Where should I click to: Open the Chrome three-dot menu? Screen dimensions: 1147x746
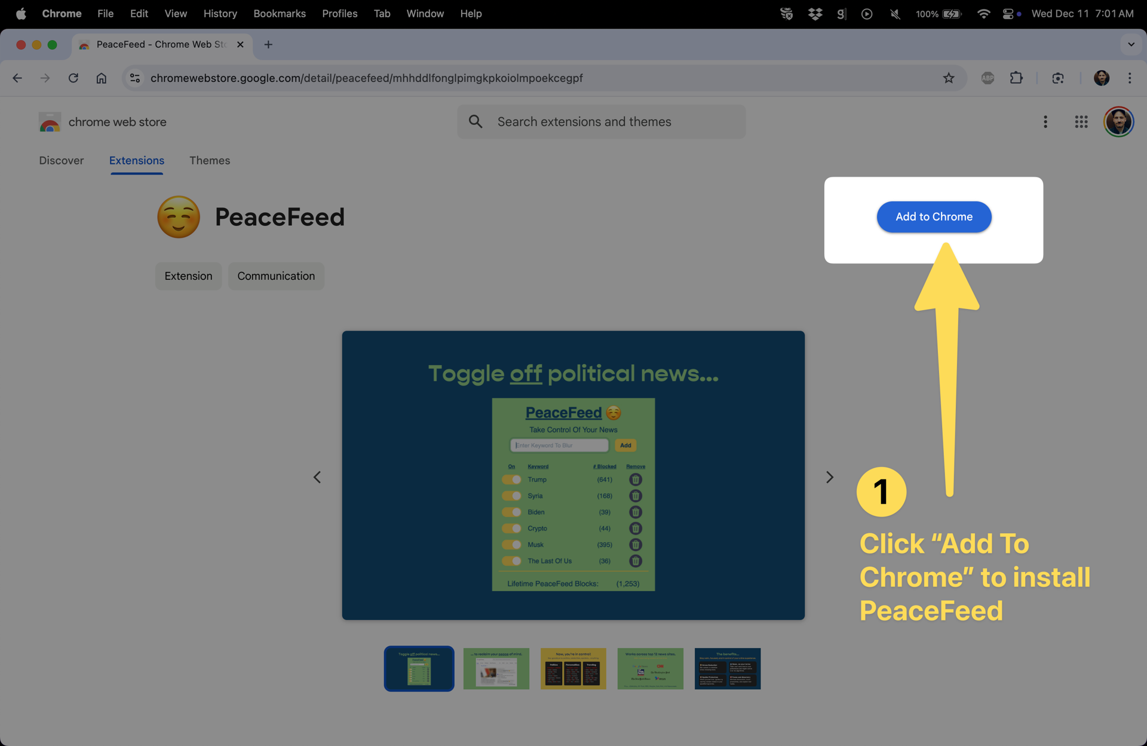point(1130,78)
